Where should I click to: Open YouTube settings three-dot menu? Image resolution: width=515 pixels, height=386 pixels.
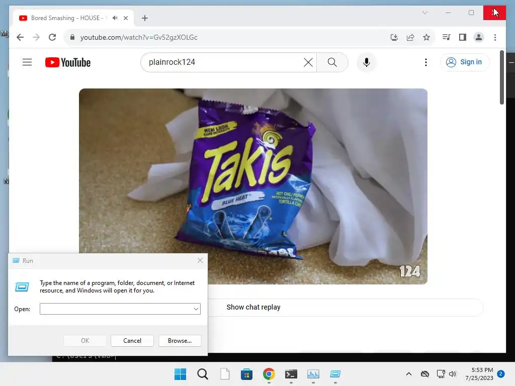pyautogui.click(x=425, y=62)
